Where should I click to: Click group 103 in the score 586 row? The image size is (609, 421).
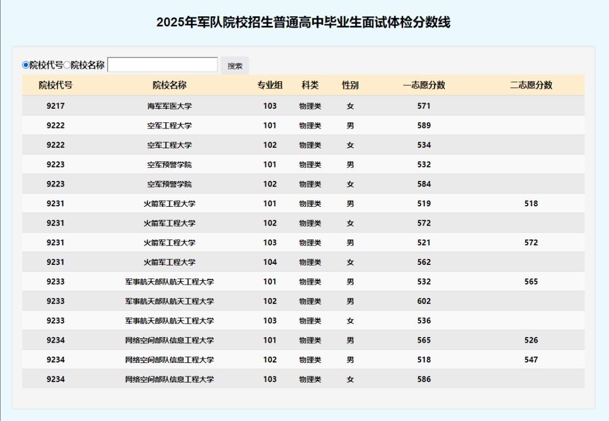[270, 379]
